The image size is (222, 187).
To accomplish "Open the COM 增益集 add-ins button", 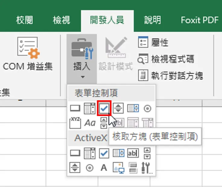I will [x=28, y=54].
